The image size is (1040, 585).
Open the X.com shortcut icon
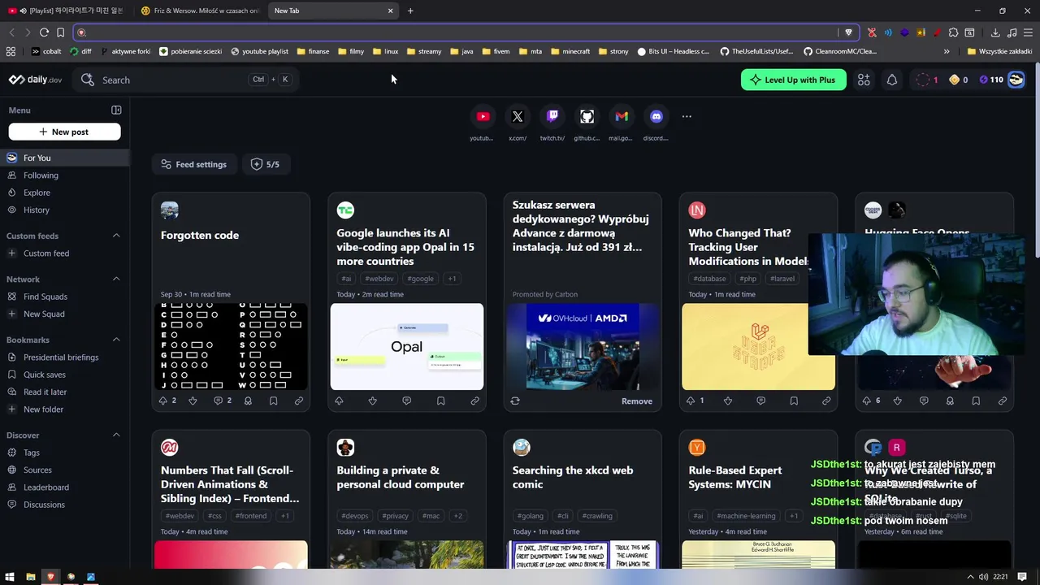(x=518, y=116)
